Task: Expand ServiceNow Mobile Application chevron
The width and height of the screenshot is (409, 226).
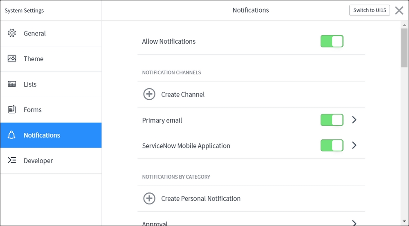Action: (354, 145)
